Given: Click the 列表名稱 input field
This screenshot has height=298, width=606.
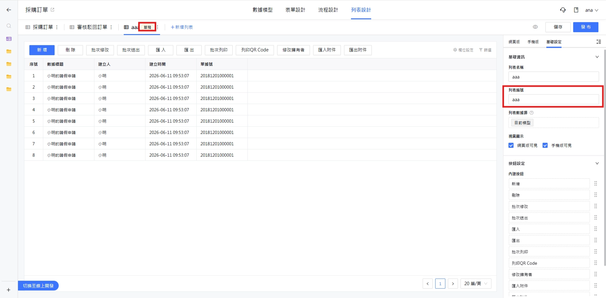Looking at the screenshot, I should (554, 77).
